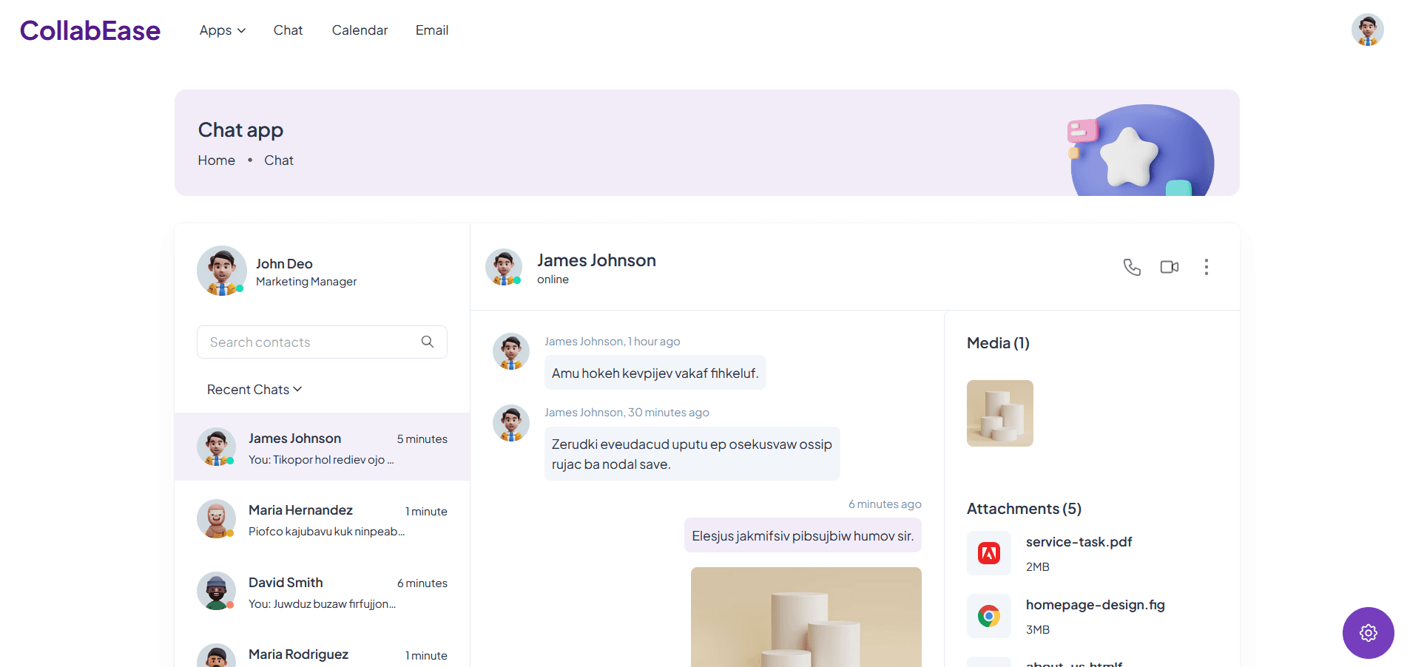Open the user profile avatar in top-right
The image size is (1407, 667).
pyautogui.click(x=1367, y=30)
